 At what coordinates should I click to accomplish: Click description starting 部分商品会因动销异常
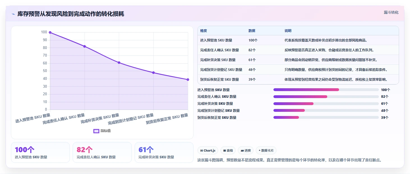click(x=331, y=60)
